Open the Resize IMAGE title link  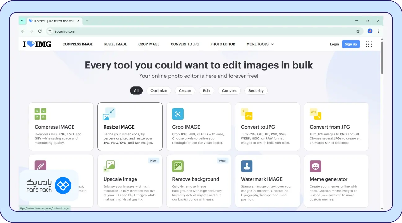119,127
